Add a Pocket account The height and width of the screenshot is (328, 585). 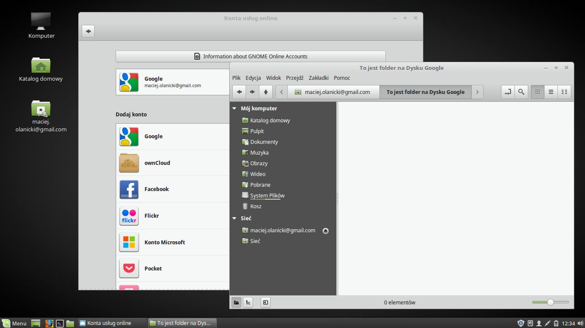[173, 269]
